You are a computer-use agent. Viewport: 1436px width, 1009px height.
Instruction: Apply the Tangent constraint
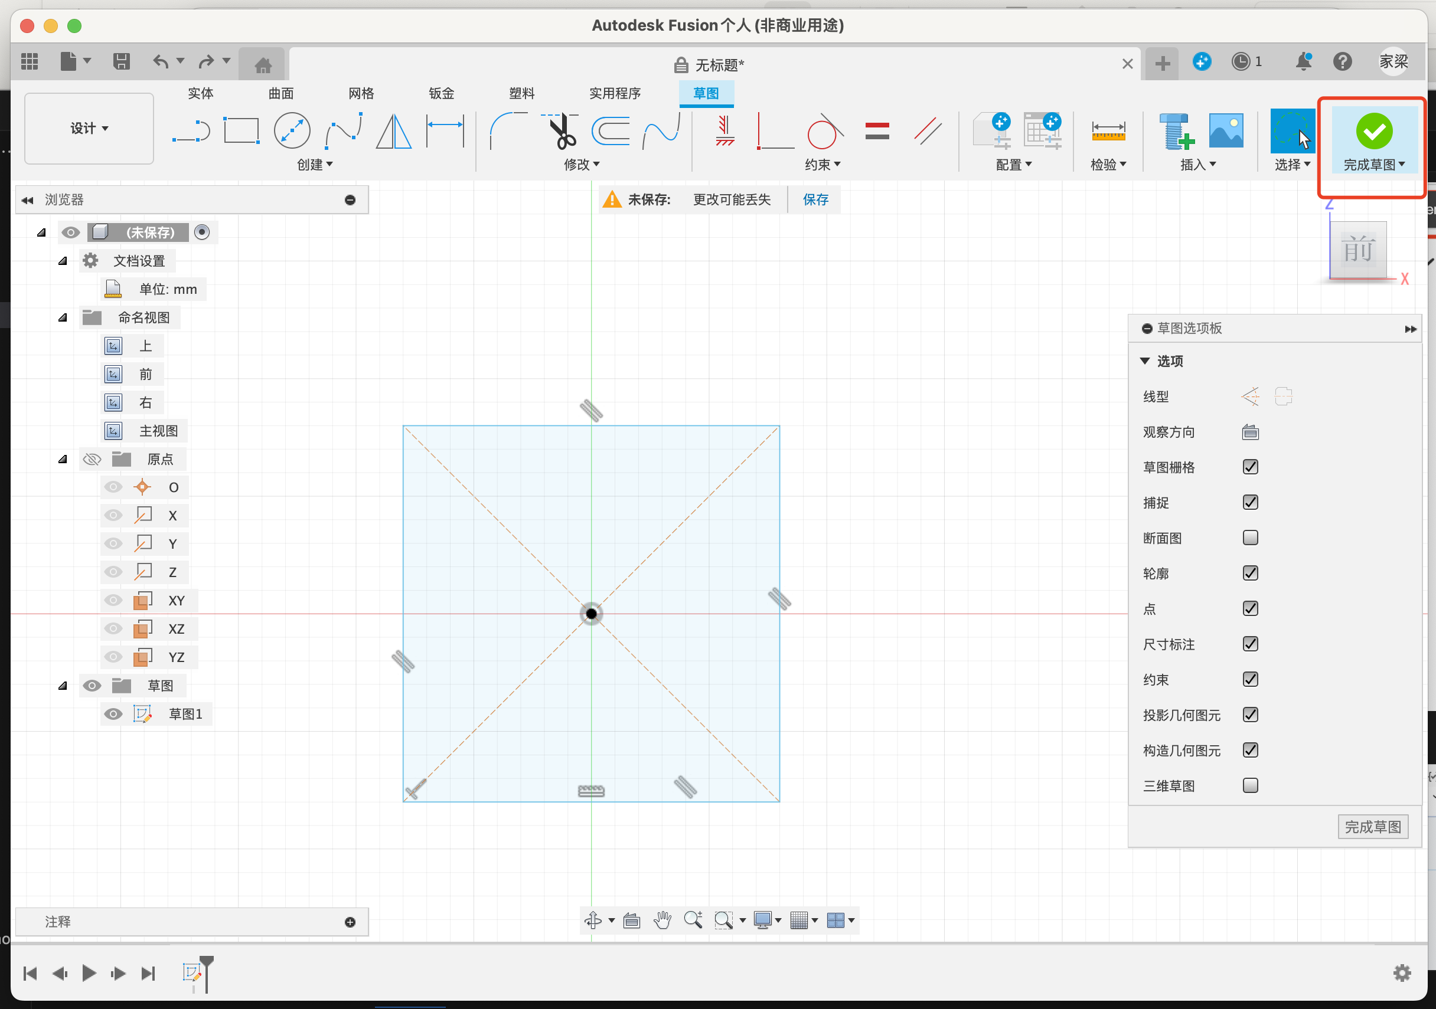click(825, 130)
